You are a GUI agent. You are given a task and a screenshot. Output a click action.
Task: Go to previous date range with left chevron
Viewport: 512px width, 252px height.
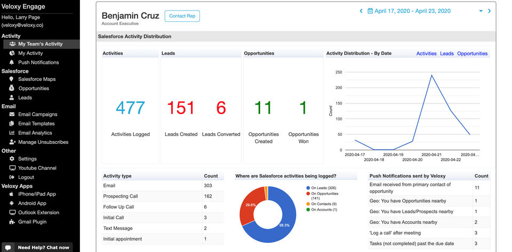pos(361,11)
